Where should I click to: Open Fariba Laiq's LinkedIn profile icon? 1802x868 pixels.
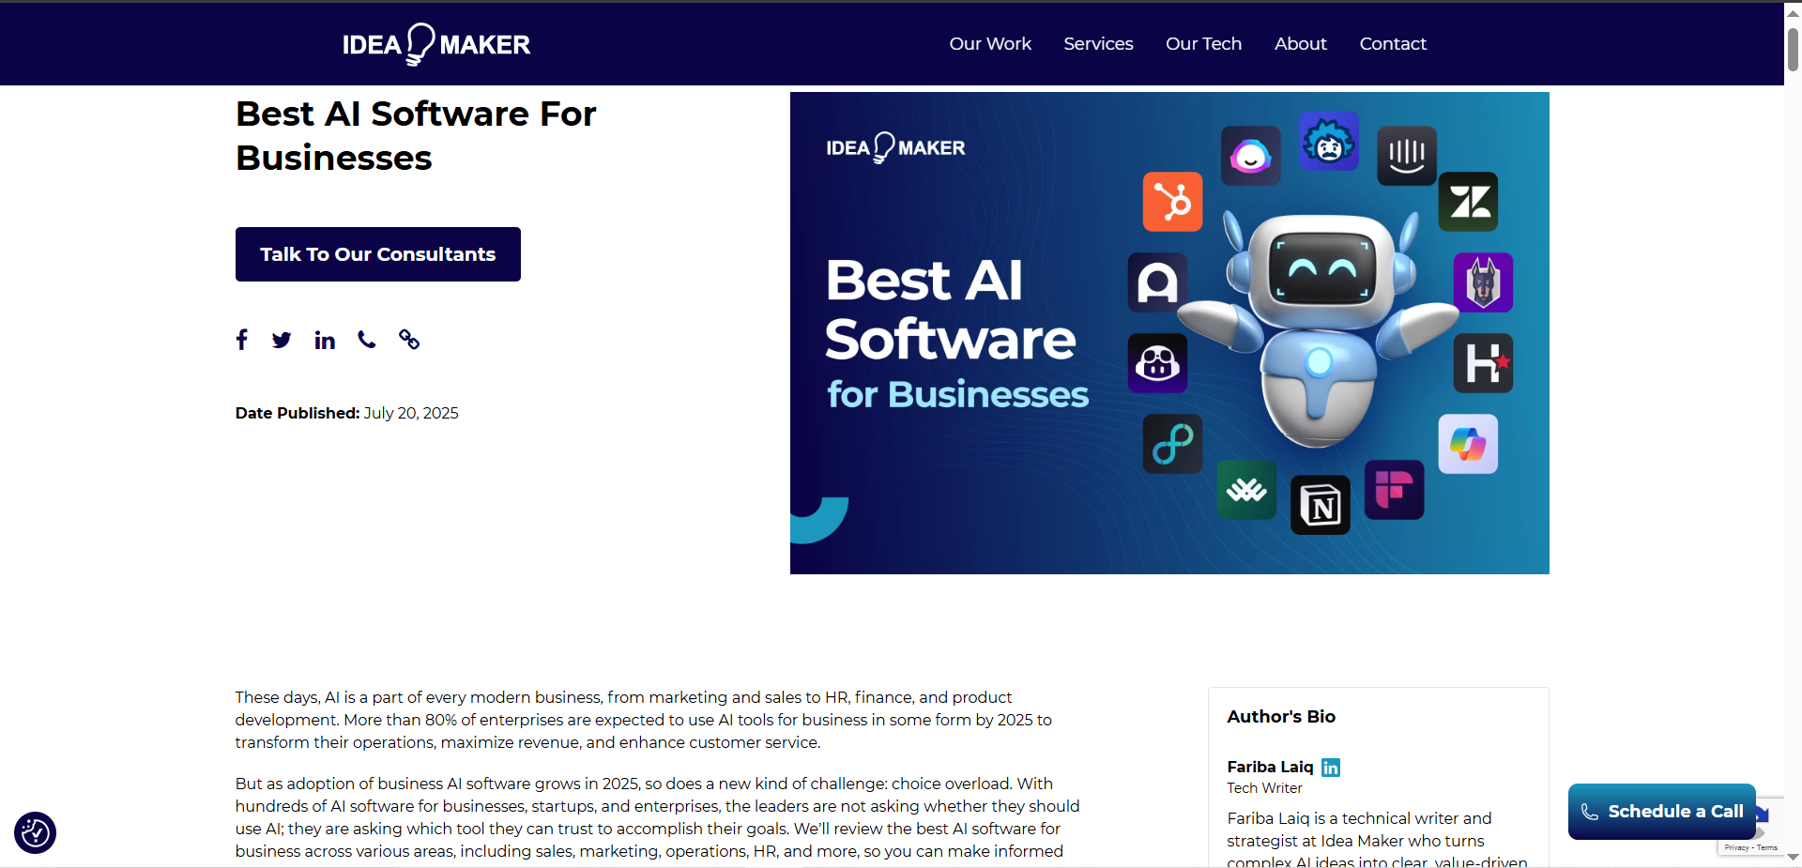[1330, 768]
